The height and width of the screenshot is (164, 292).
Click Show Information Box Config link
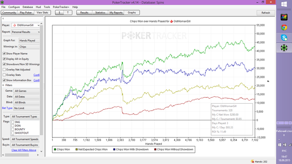[x=37, y=80]
